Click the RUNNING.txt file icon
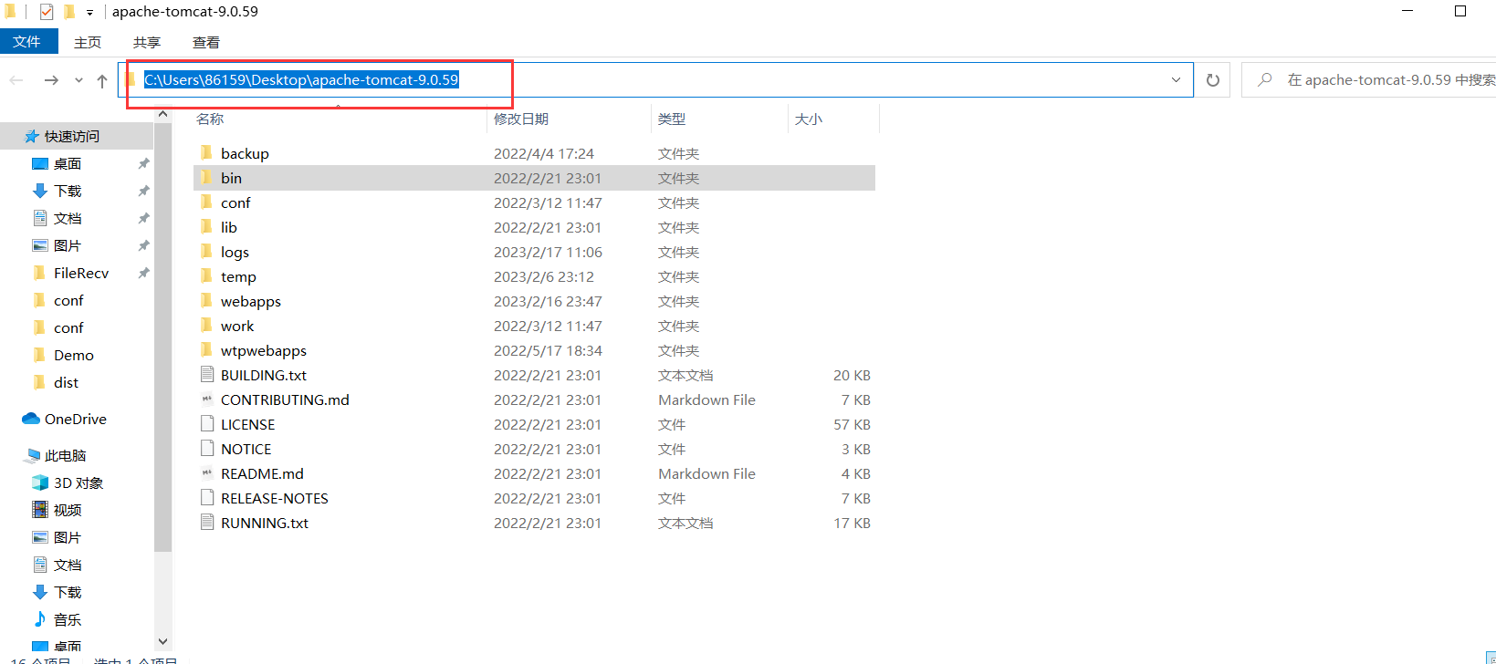This screenshot has width=1496, height=664. tap(207, 523)
